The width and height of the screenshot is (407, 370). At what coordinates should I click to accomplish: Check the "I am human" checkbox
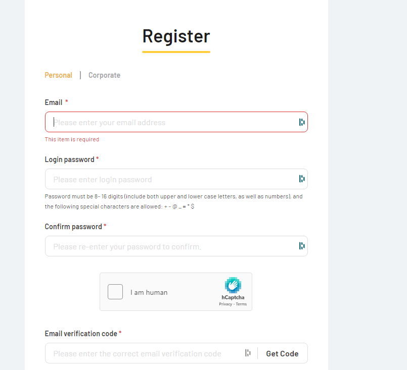coord(115,292)
